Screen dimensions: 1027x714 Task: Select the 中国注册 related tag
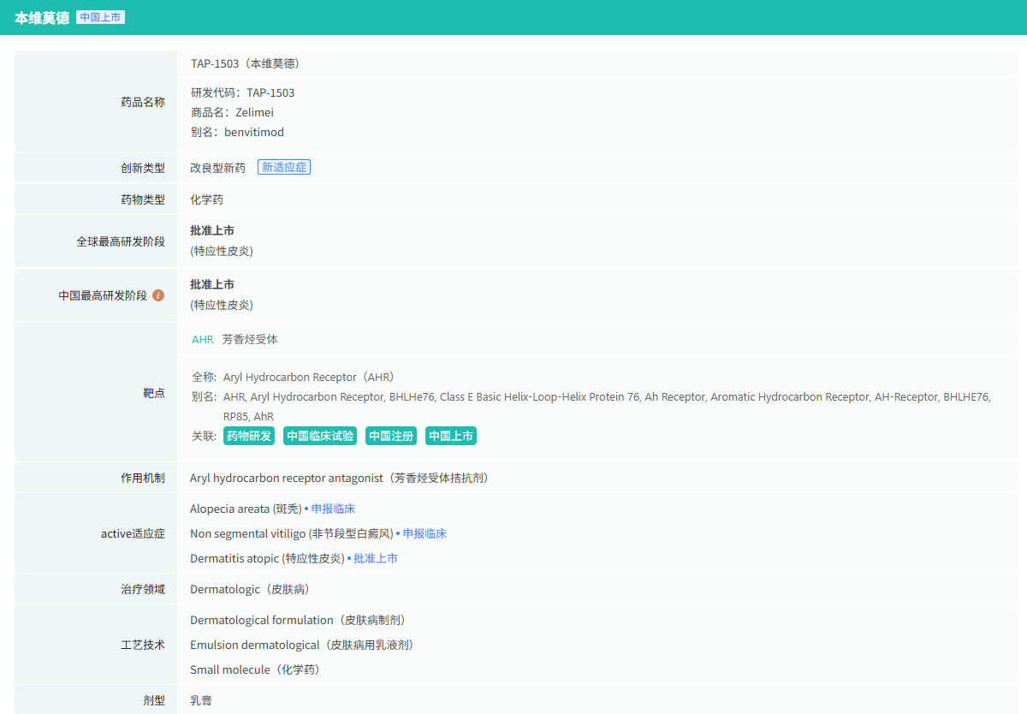391,436
